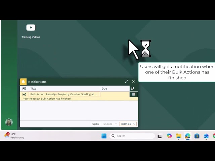Open the Task View taskbar icon

click(160, 136)
